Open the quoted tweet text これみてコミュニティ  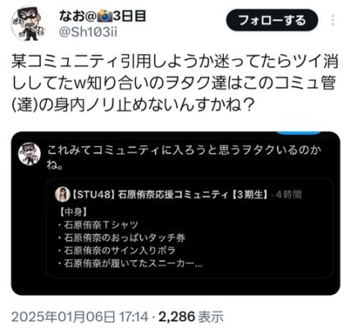[x=184, y=157]
